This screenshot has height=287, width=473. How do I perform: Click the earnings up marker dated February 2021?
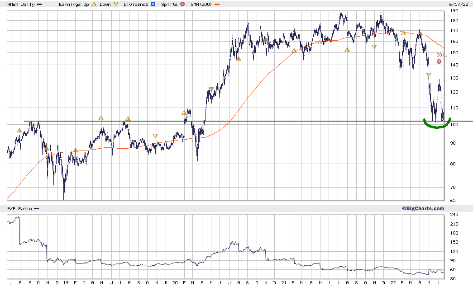pos(295,51)
